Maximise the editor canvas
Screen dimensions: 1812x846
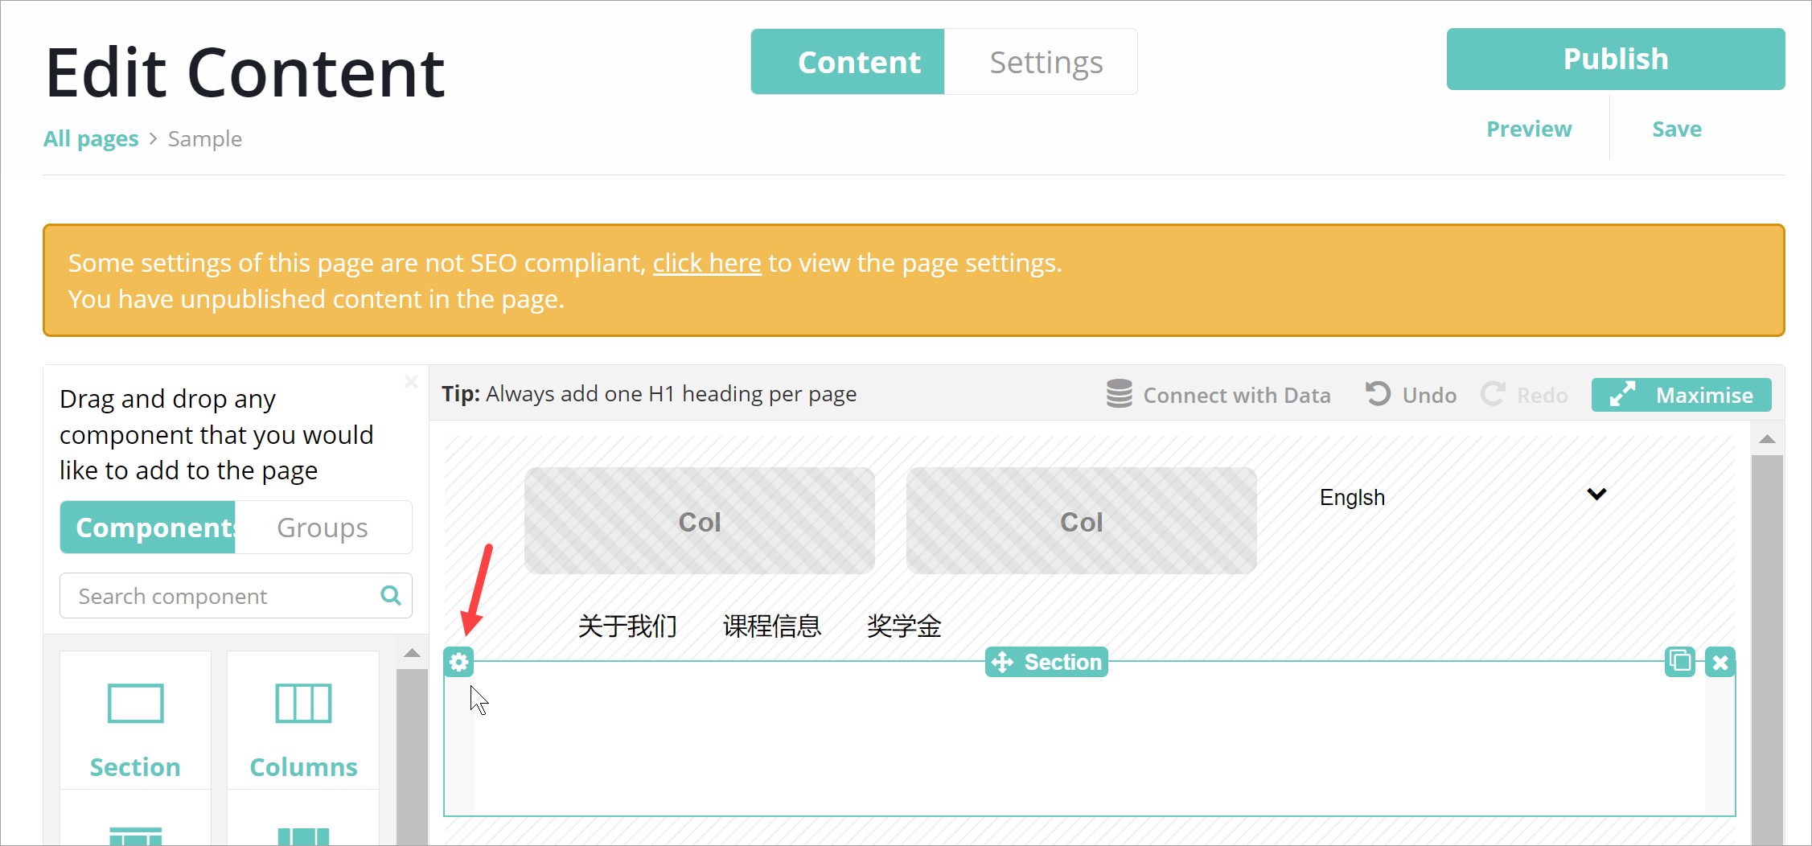tap(1681, 395)
